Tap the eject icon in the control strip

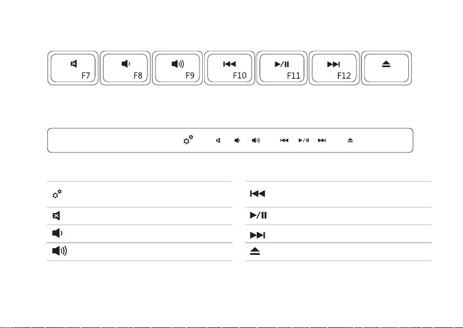pos(350,140)
